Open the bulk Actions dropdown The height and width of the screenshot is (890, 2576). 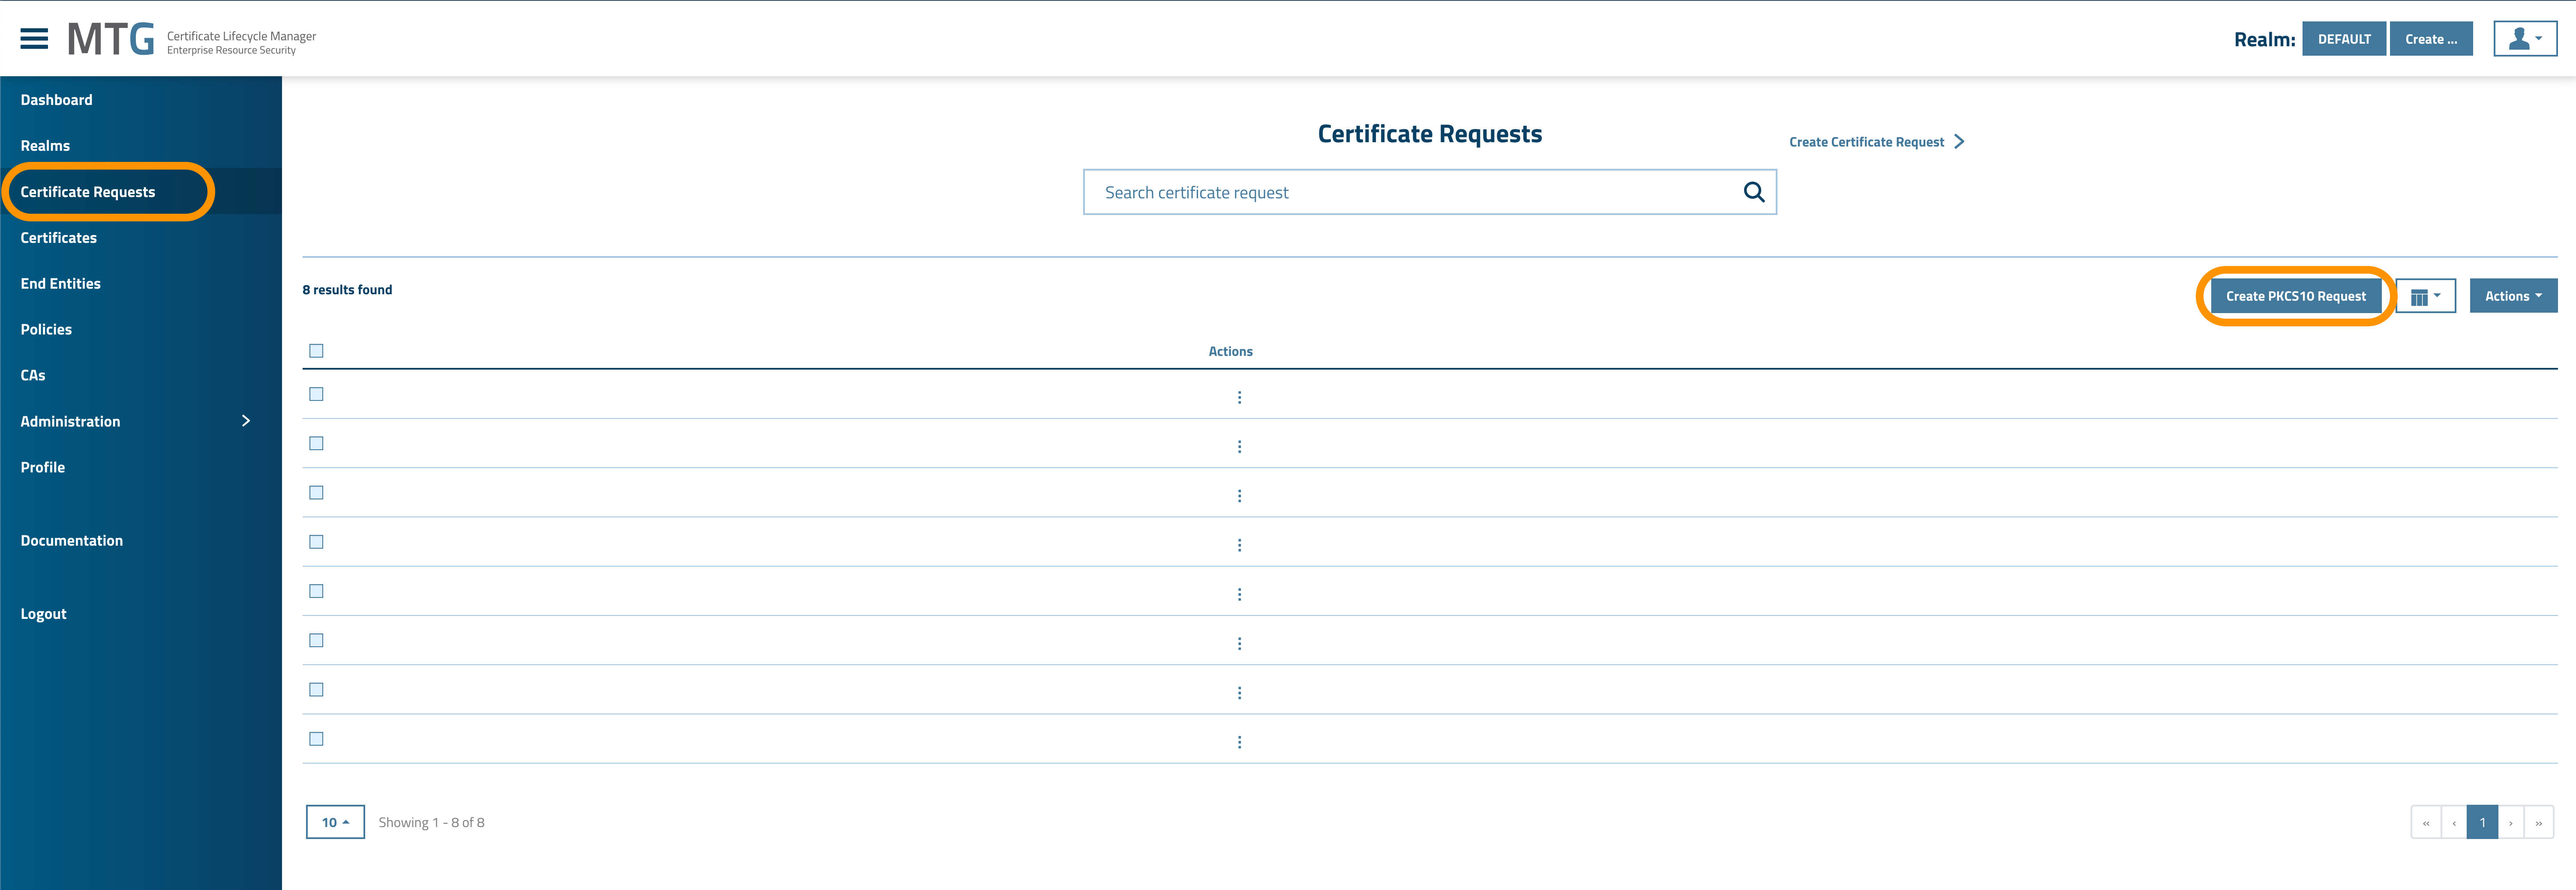coord(2513,296)
